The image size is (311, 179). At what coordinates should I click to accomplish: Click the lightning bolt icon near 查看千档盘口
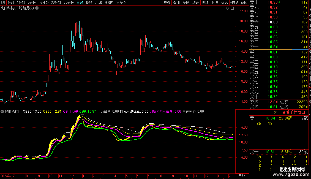(x=275, y=112)
